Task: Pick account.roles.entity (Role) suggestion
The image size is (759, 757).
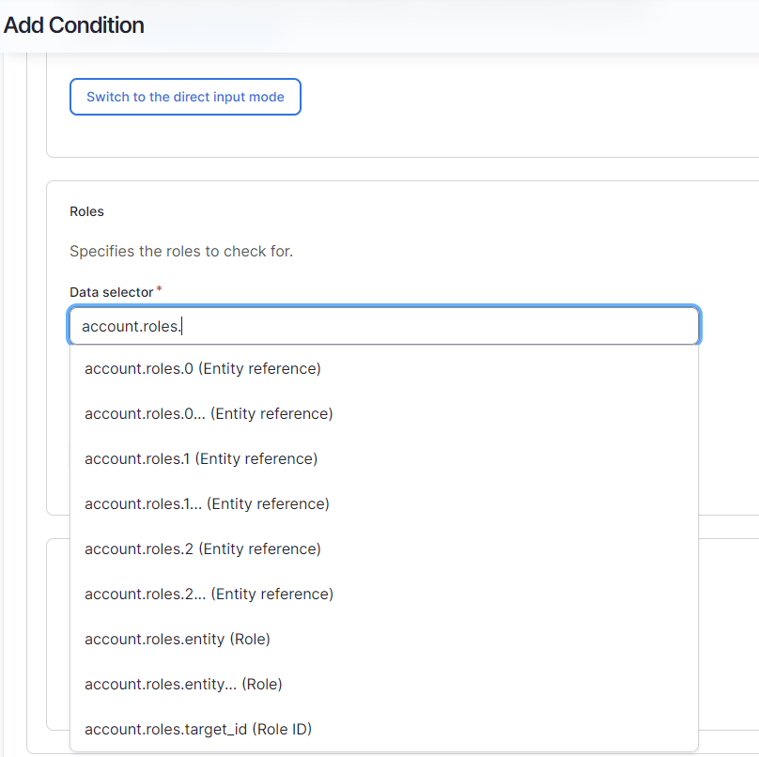Action: click(x=384, y=639)
